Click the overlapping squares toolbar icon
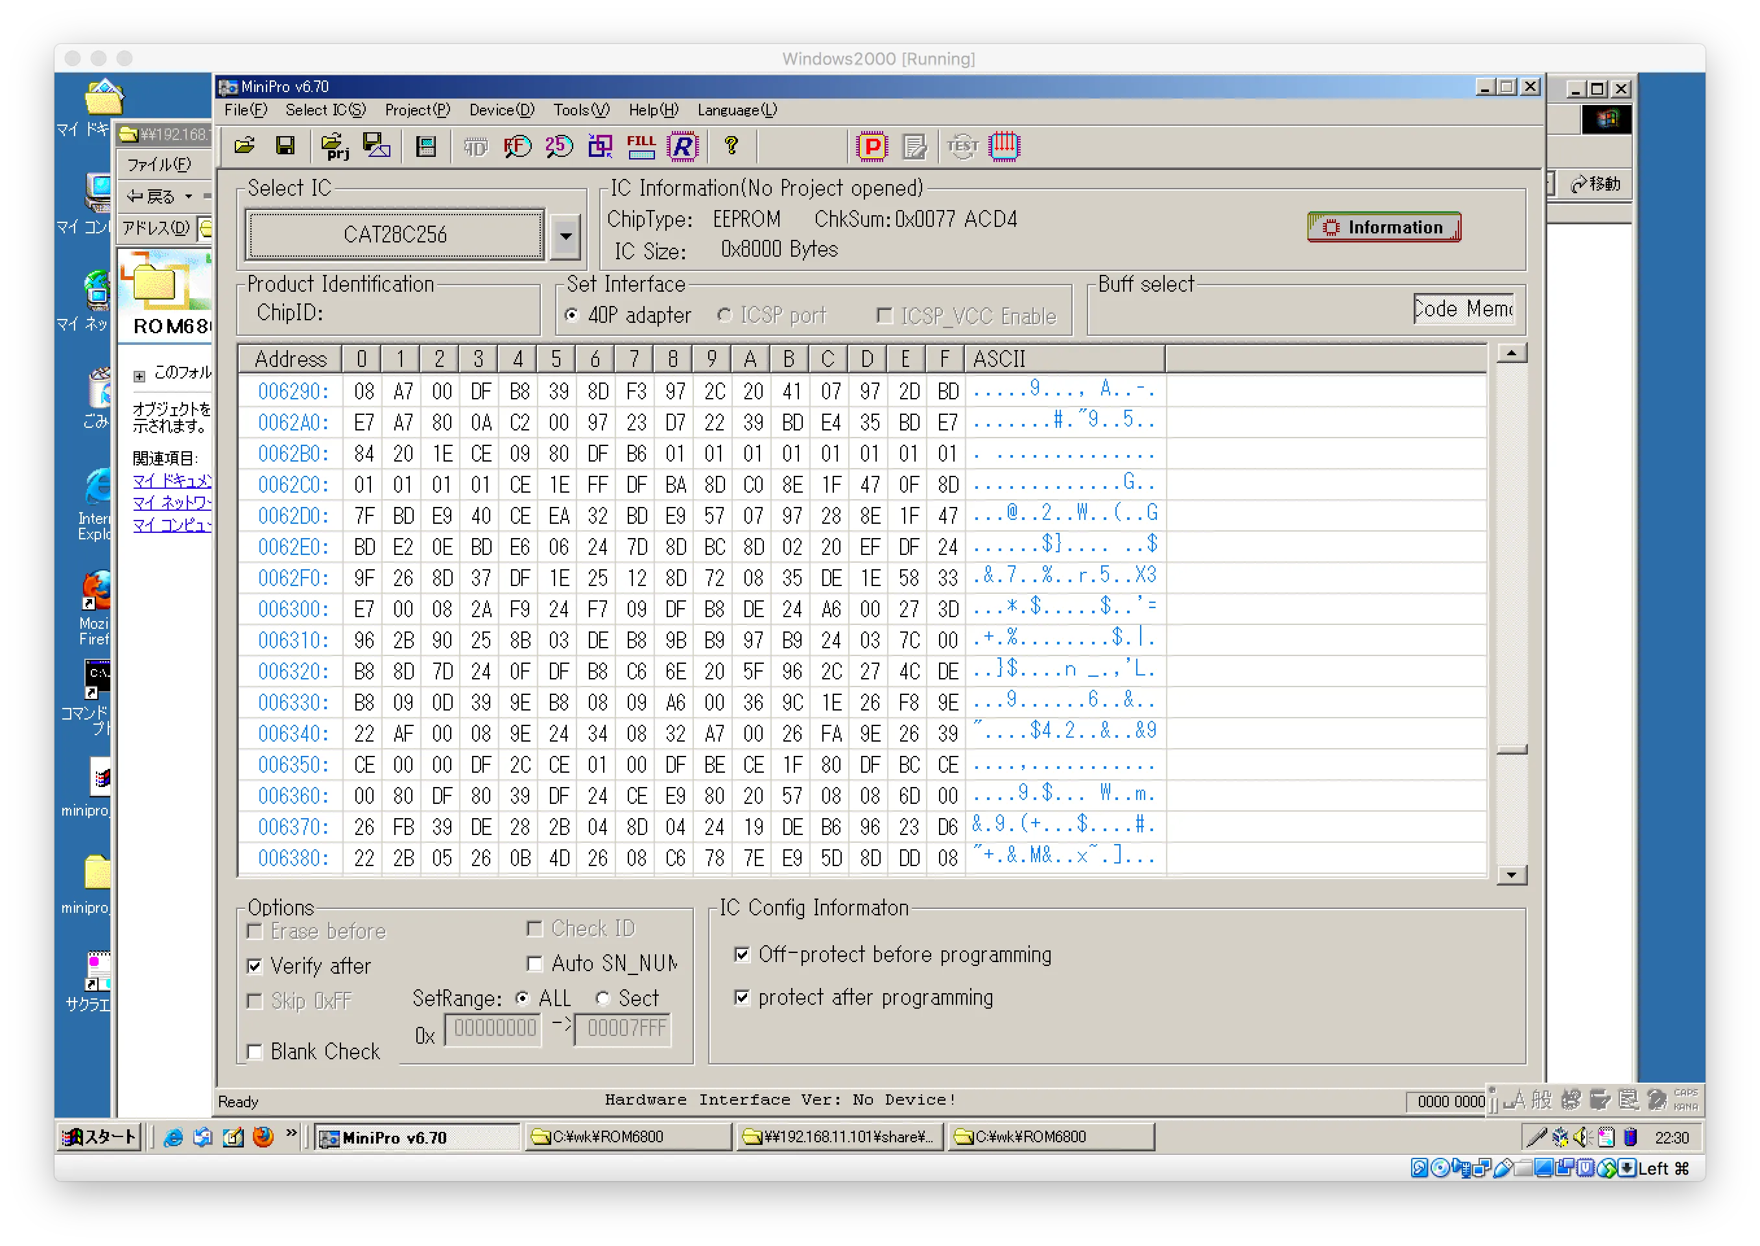The image size is (1760, 1246). point(601,146)
